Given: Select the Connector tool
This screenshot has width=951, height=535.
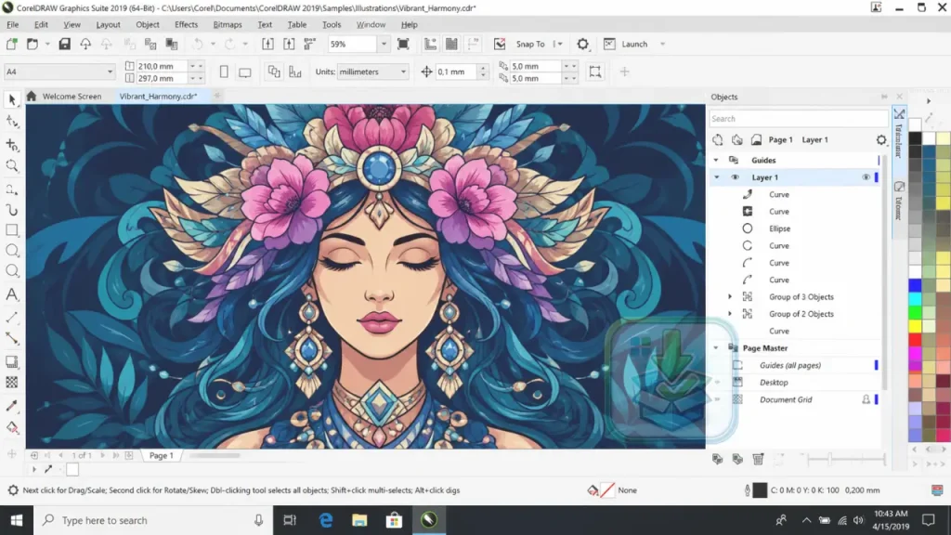Looking at the screenshot, I should [12, 338].
